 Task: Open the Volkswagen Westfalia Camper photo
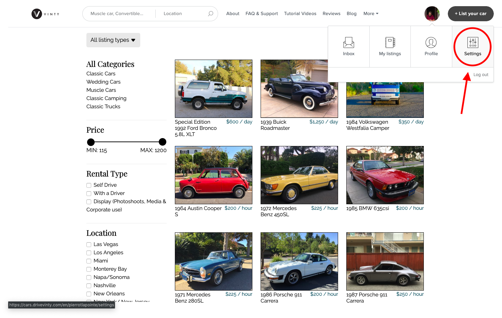385,100
